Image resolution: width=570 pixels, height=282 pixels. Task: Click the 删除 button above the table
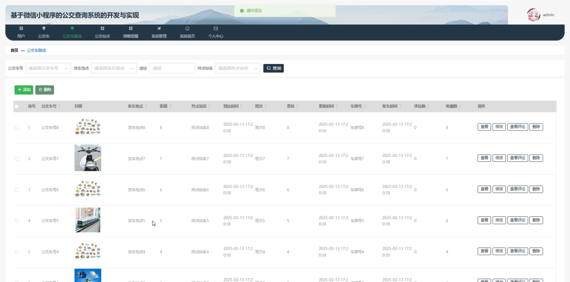(x=45, y=90)
